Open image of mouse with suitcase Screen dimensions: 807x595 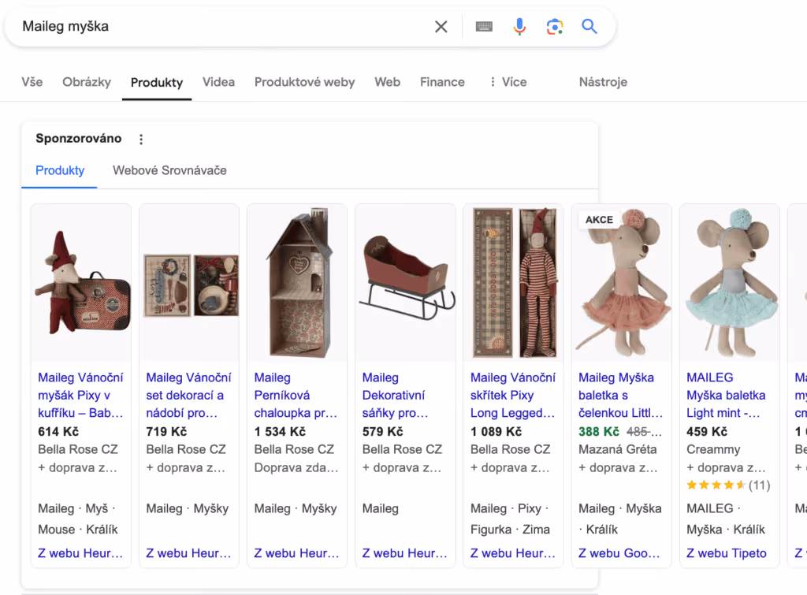pyautogui.click(x=81, y=283)
